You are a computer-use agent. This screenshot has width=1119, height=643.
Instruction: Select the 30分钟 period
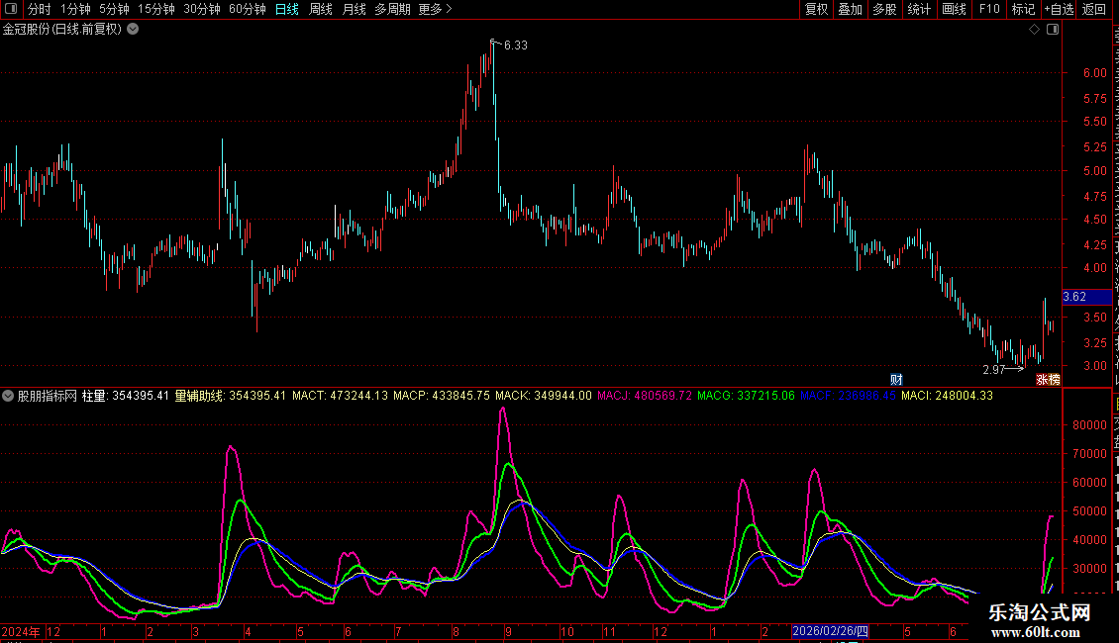coord(201,9)
